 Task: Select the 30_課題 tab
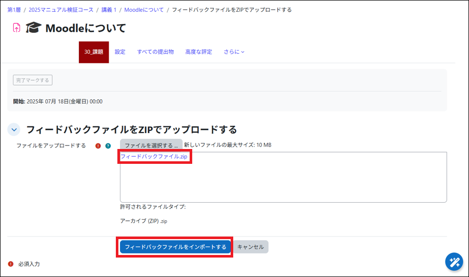(94, 52)
